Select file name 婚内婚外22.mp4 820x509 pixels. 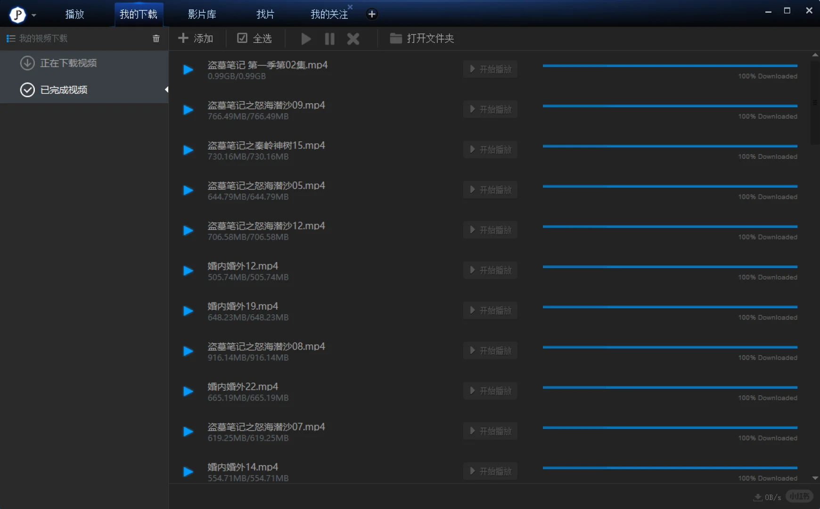tap(243, 386)
